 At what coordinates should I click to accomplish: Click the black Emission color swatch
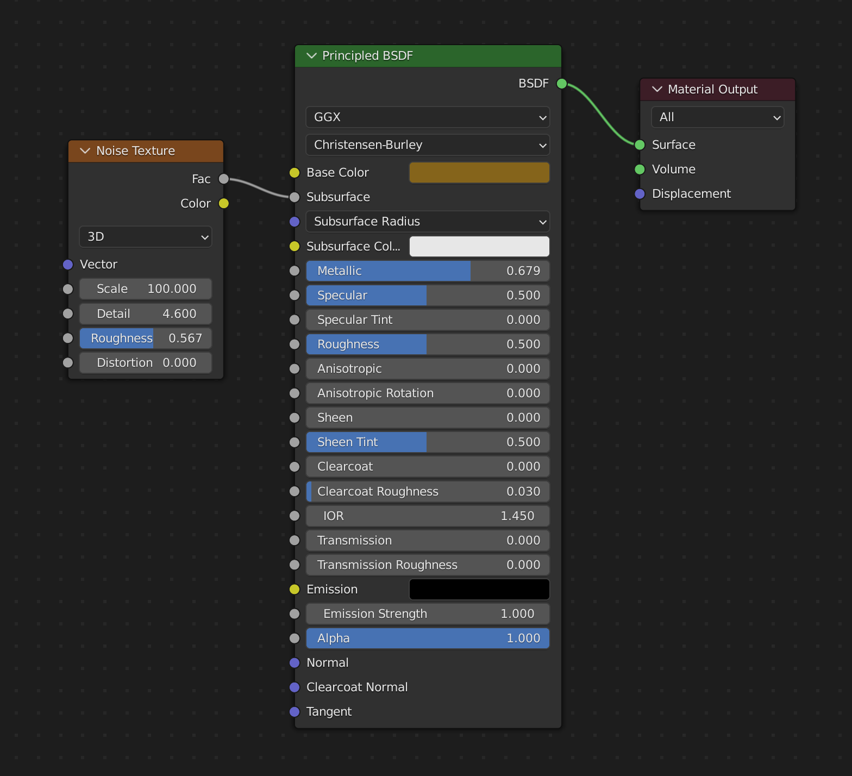tap(479, 589)
